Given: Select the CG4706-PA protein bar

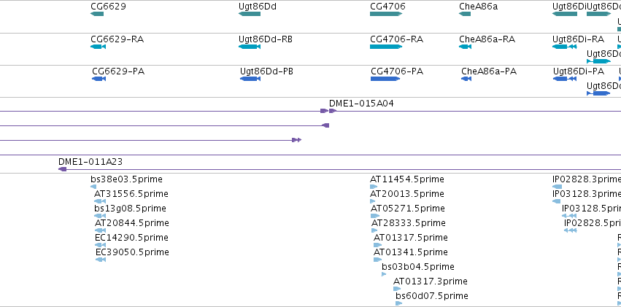Looking at the screenshot, I should [385, 79].
